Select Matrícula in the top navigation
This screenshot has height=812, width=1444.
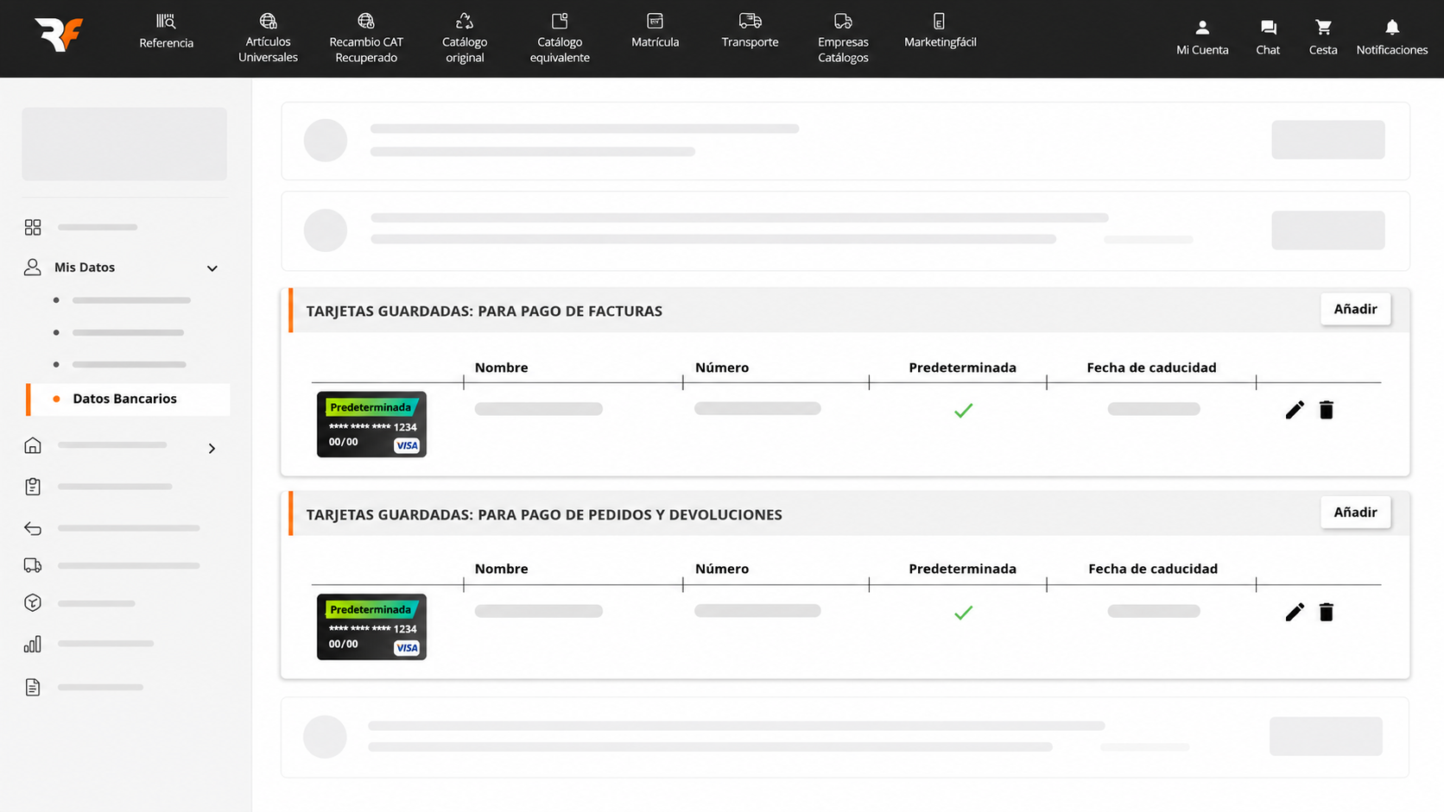[655, 31]
